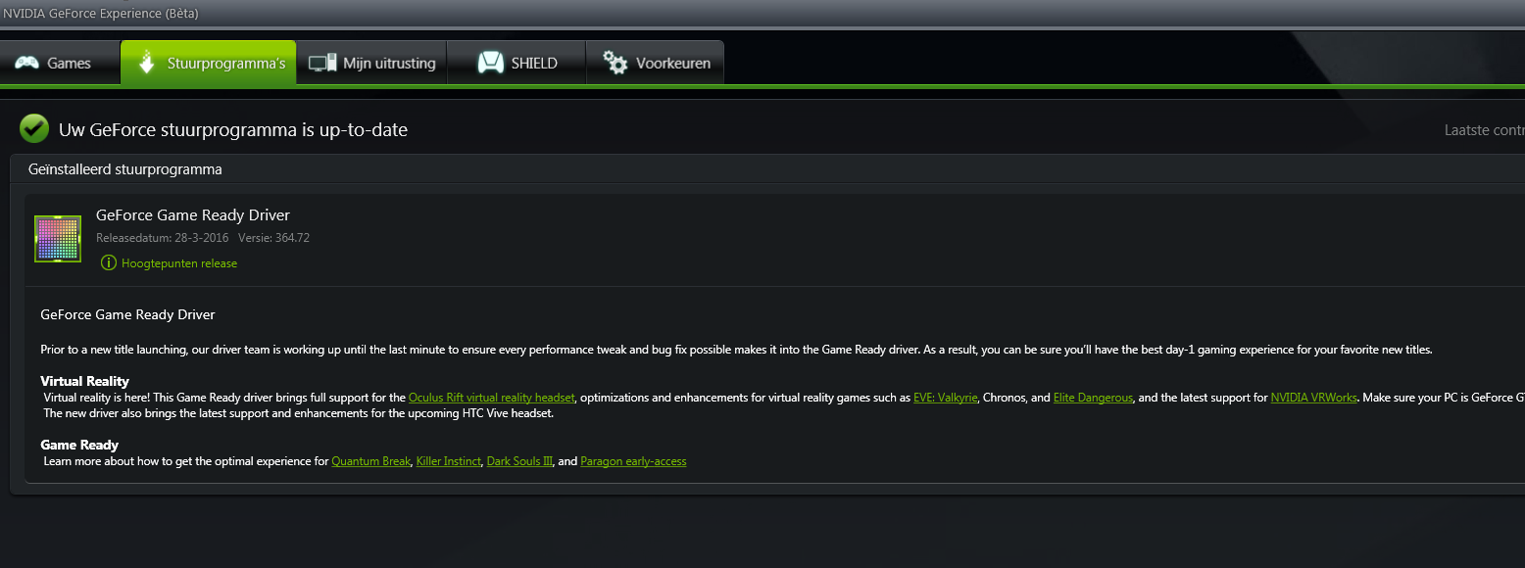Open the Hoogtepunten release link

point(179,263)
